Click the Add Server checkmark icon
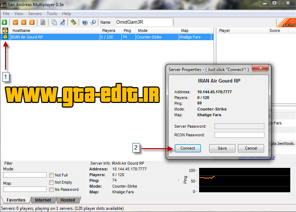 [15, 22]
